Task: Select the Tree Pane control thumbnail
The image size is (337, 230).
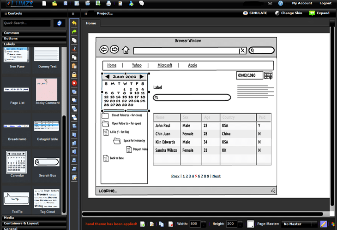Action: 16,55
